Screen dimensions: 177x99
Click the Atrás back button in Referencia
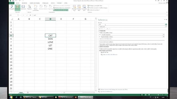pyautogui.click(x=101, y=29)
